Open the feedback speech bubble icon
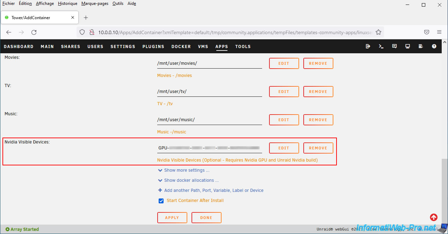The image size is (448, 234). coord(395,46)
